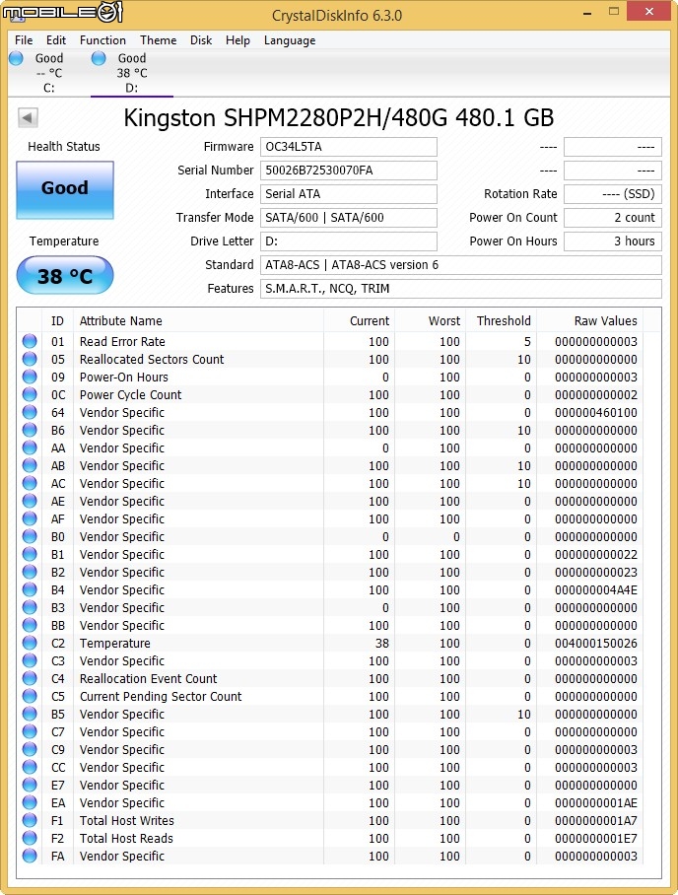
Task: Click status icon of ID AB row
Action: 30,465
